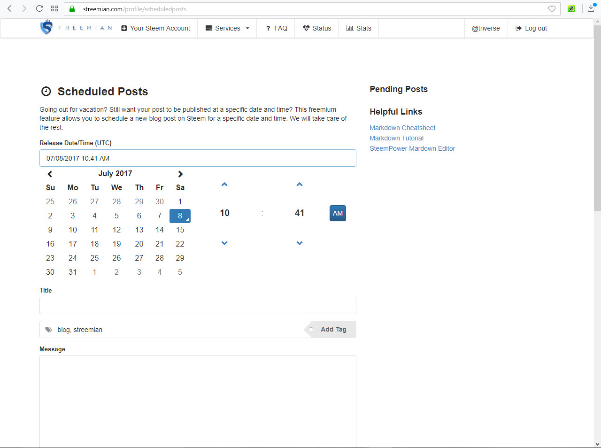Select July 4 in calendar
The width and height of the screenshot is (601, 448).
click(x=94, y=216)
